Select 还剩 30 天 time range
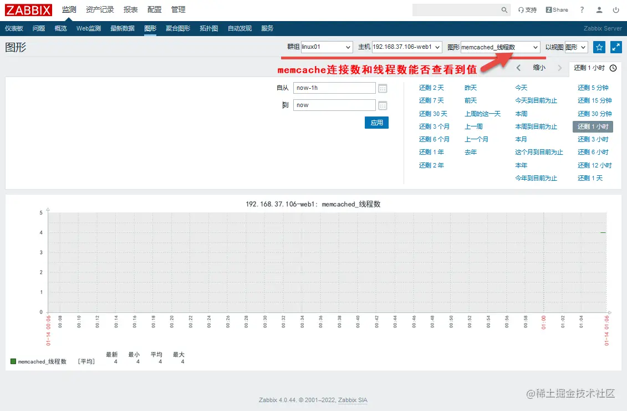Image resolution: width=627 pixels, height=411 pixels. tap(433, 114)
